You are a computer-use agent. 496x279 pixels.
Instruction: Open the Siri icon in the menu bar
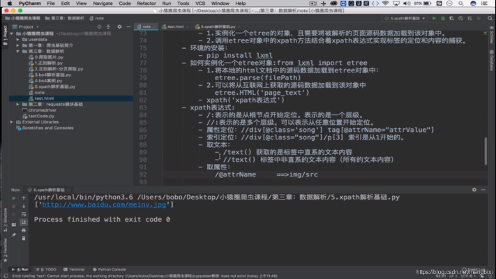pyautogui.click(x=473, y=3)
